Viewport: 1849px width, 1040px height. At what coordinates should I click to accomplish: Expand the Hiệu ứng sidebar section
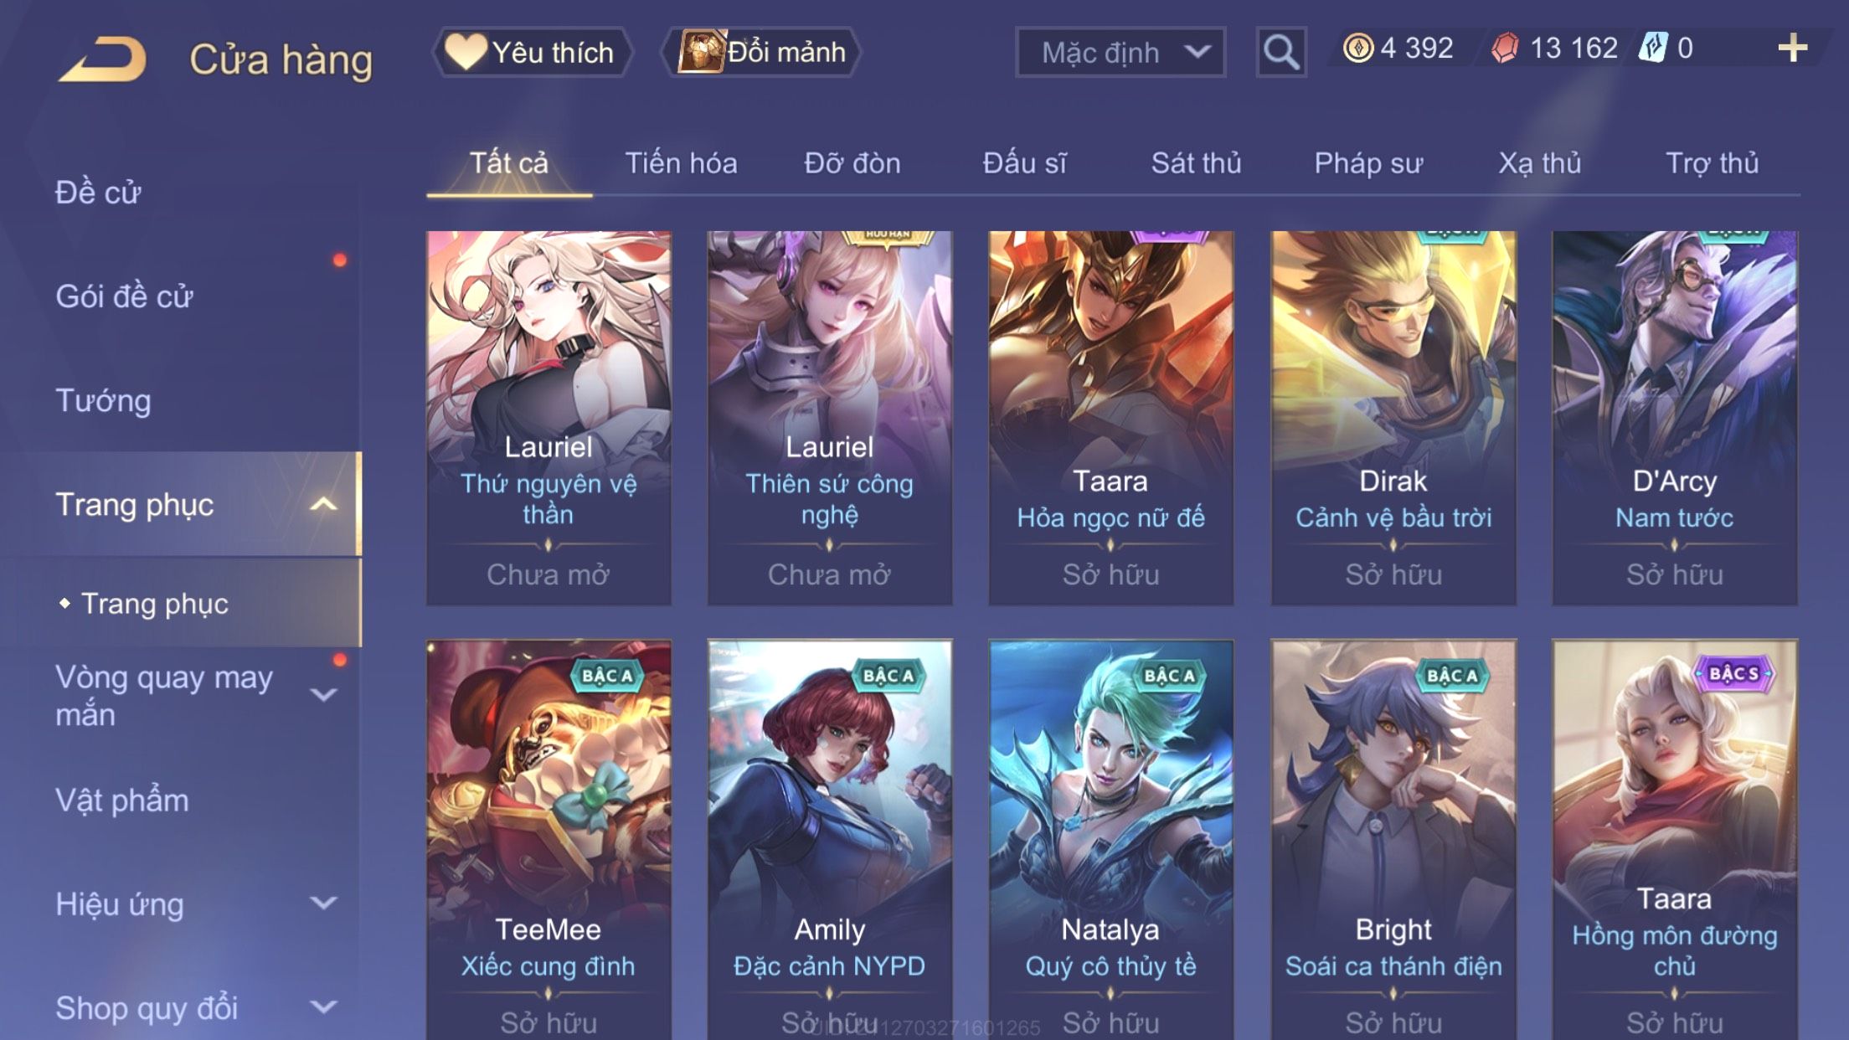coord(323,903)
